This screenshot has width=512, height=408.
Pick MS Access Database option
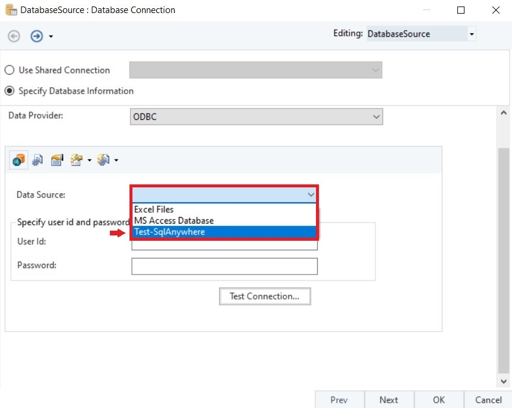coord(173,221)
